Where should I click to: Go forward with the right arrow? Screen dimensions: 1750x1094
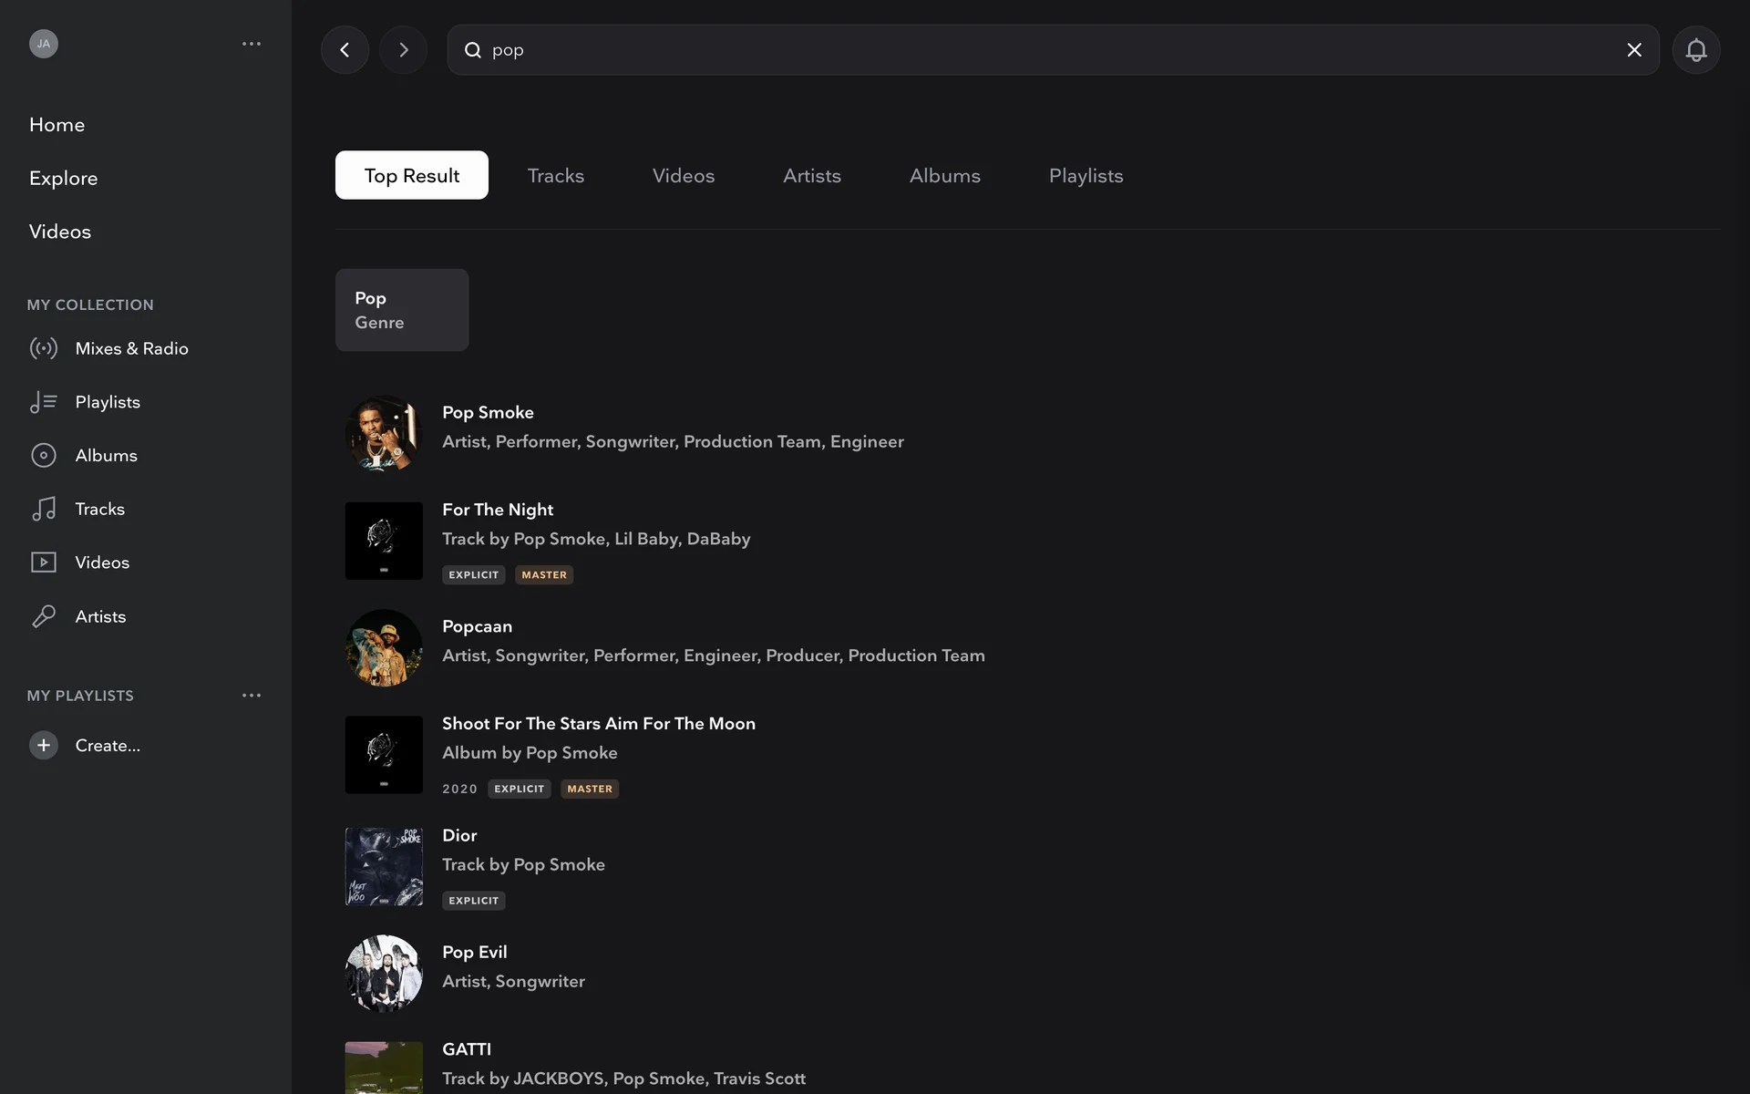[x=403, y=50]
